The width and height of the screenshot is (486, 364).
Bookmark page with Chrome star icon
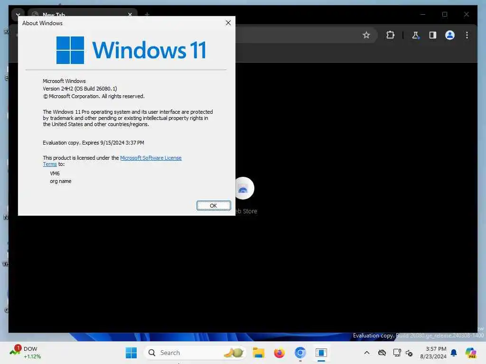point(366,35)
